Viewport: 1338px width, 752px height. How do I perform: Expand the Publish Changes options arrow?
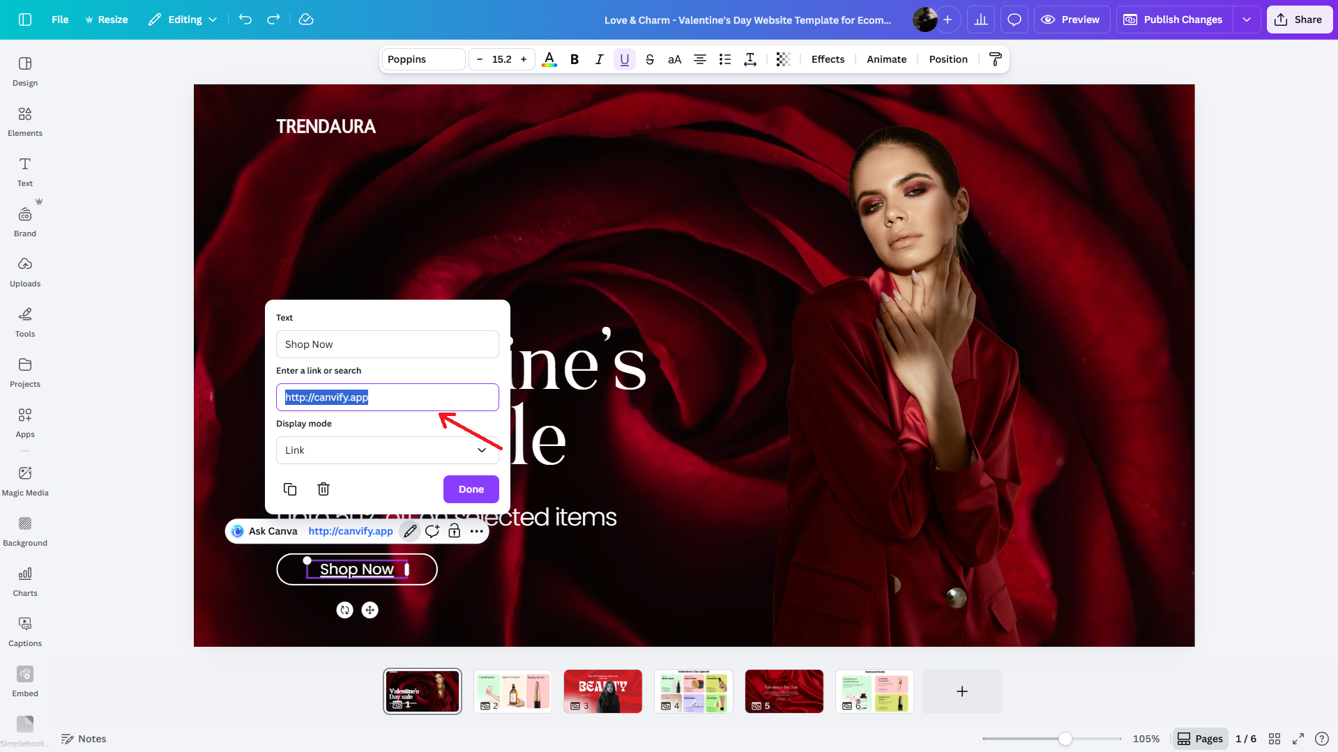coord(1247,20)
